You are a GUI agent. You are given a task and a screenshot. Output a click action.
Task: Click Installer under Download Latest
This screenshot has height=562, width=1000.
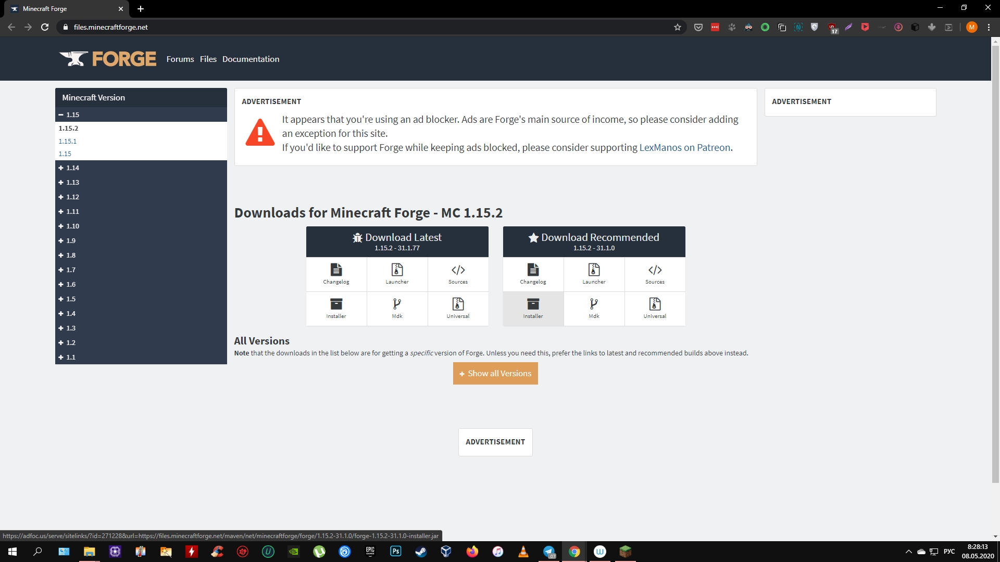tap(336, 309)
